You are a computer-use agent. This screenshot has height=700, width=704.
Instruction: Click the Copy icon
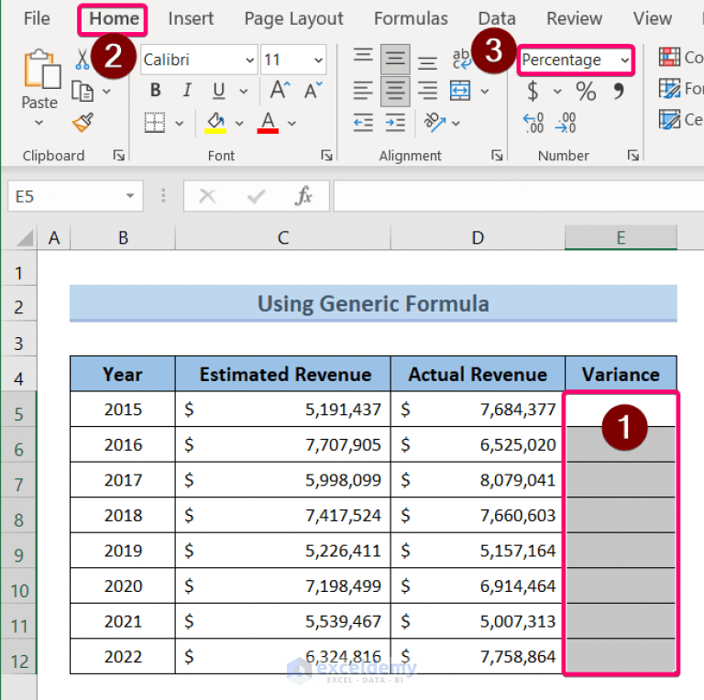[82, 92]
